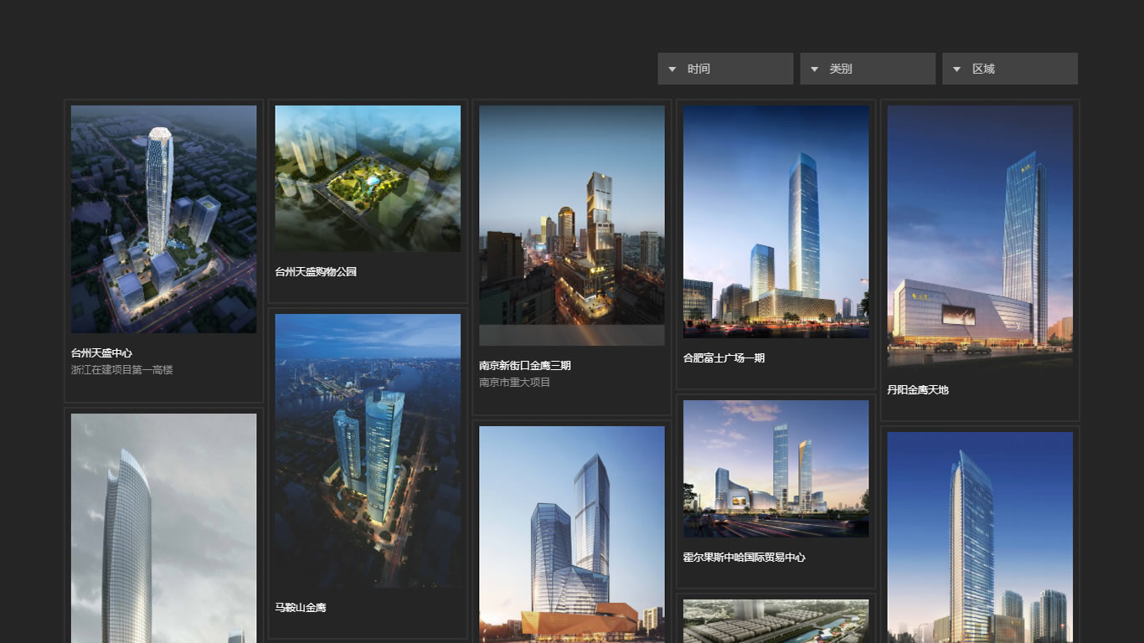This screenshot has height=643, width=1144.
Task: Expand the 类别 category dropdown
Action: (868, 69)
